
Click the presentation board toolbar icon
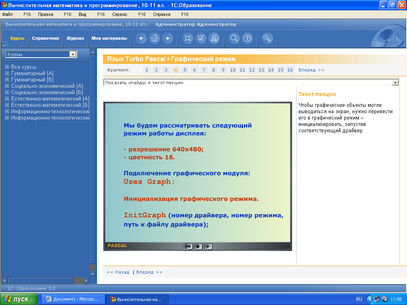pyautogui.click(x=201, y=39)
